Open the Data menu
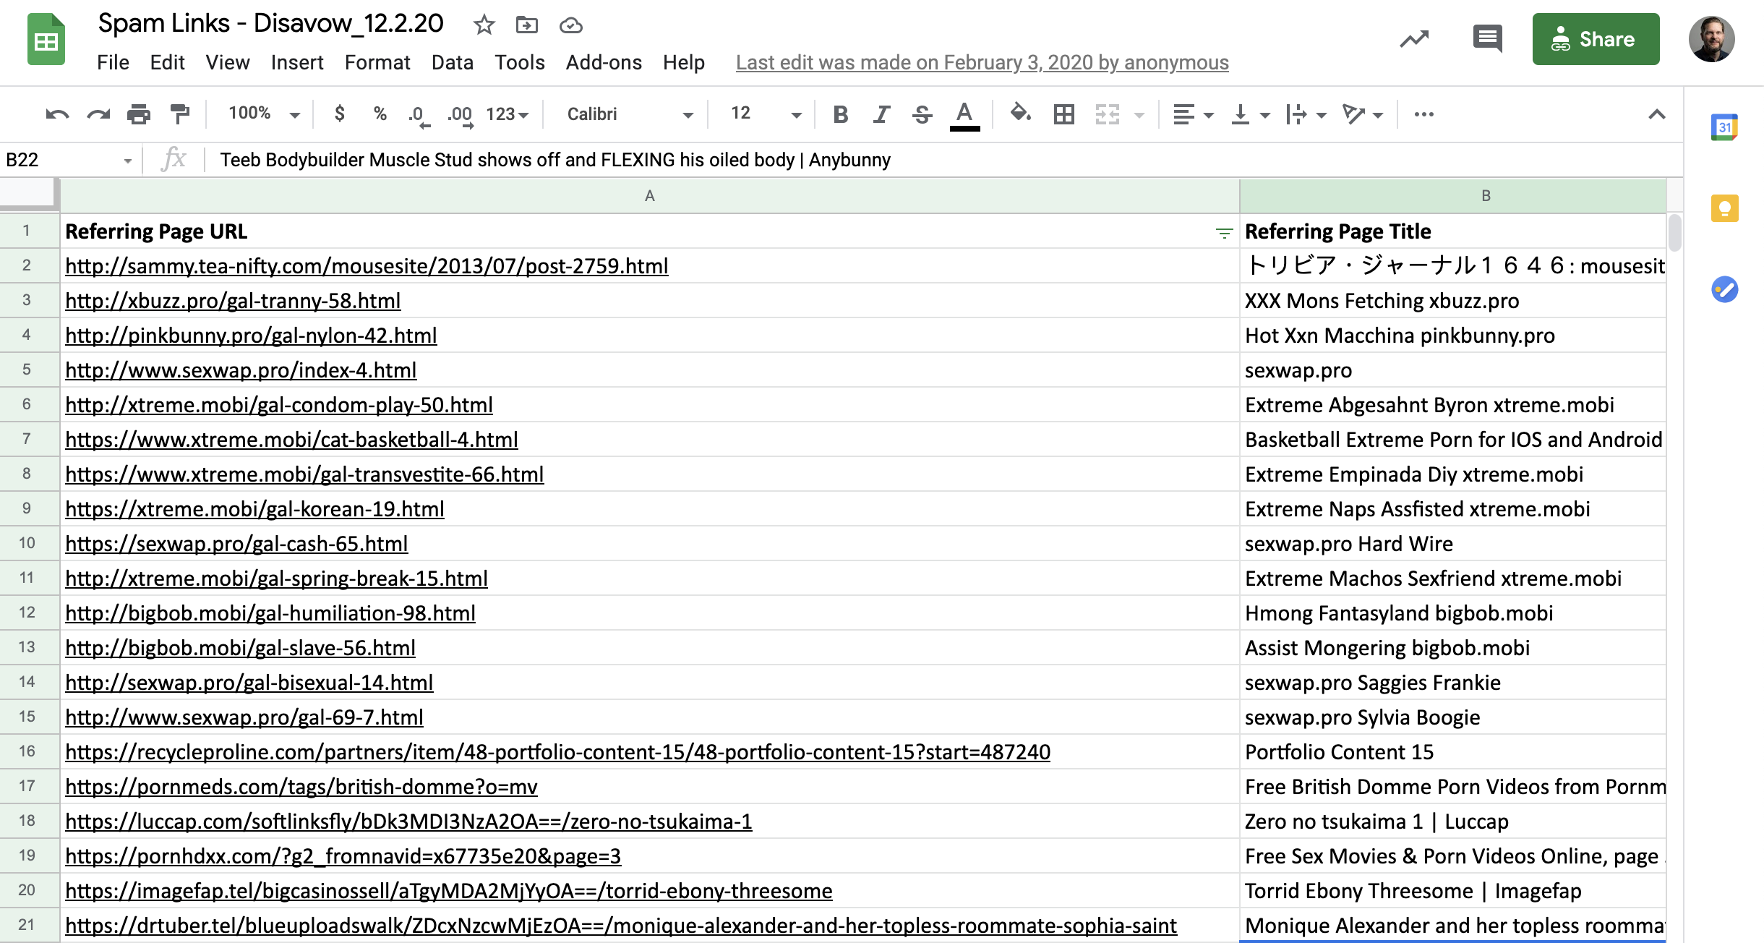The image size is (1764, 943). (x=452, y=62)
